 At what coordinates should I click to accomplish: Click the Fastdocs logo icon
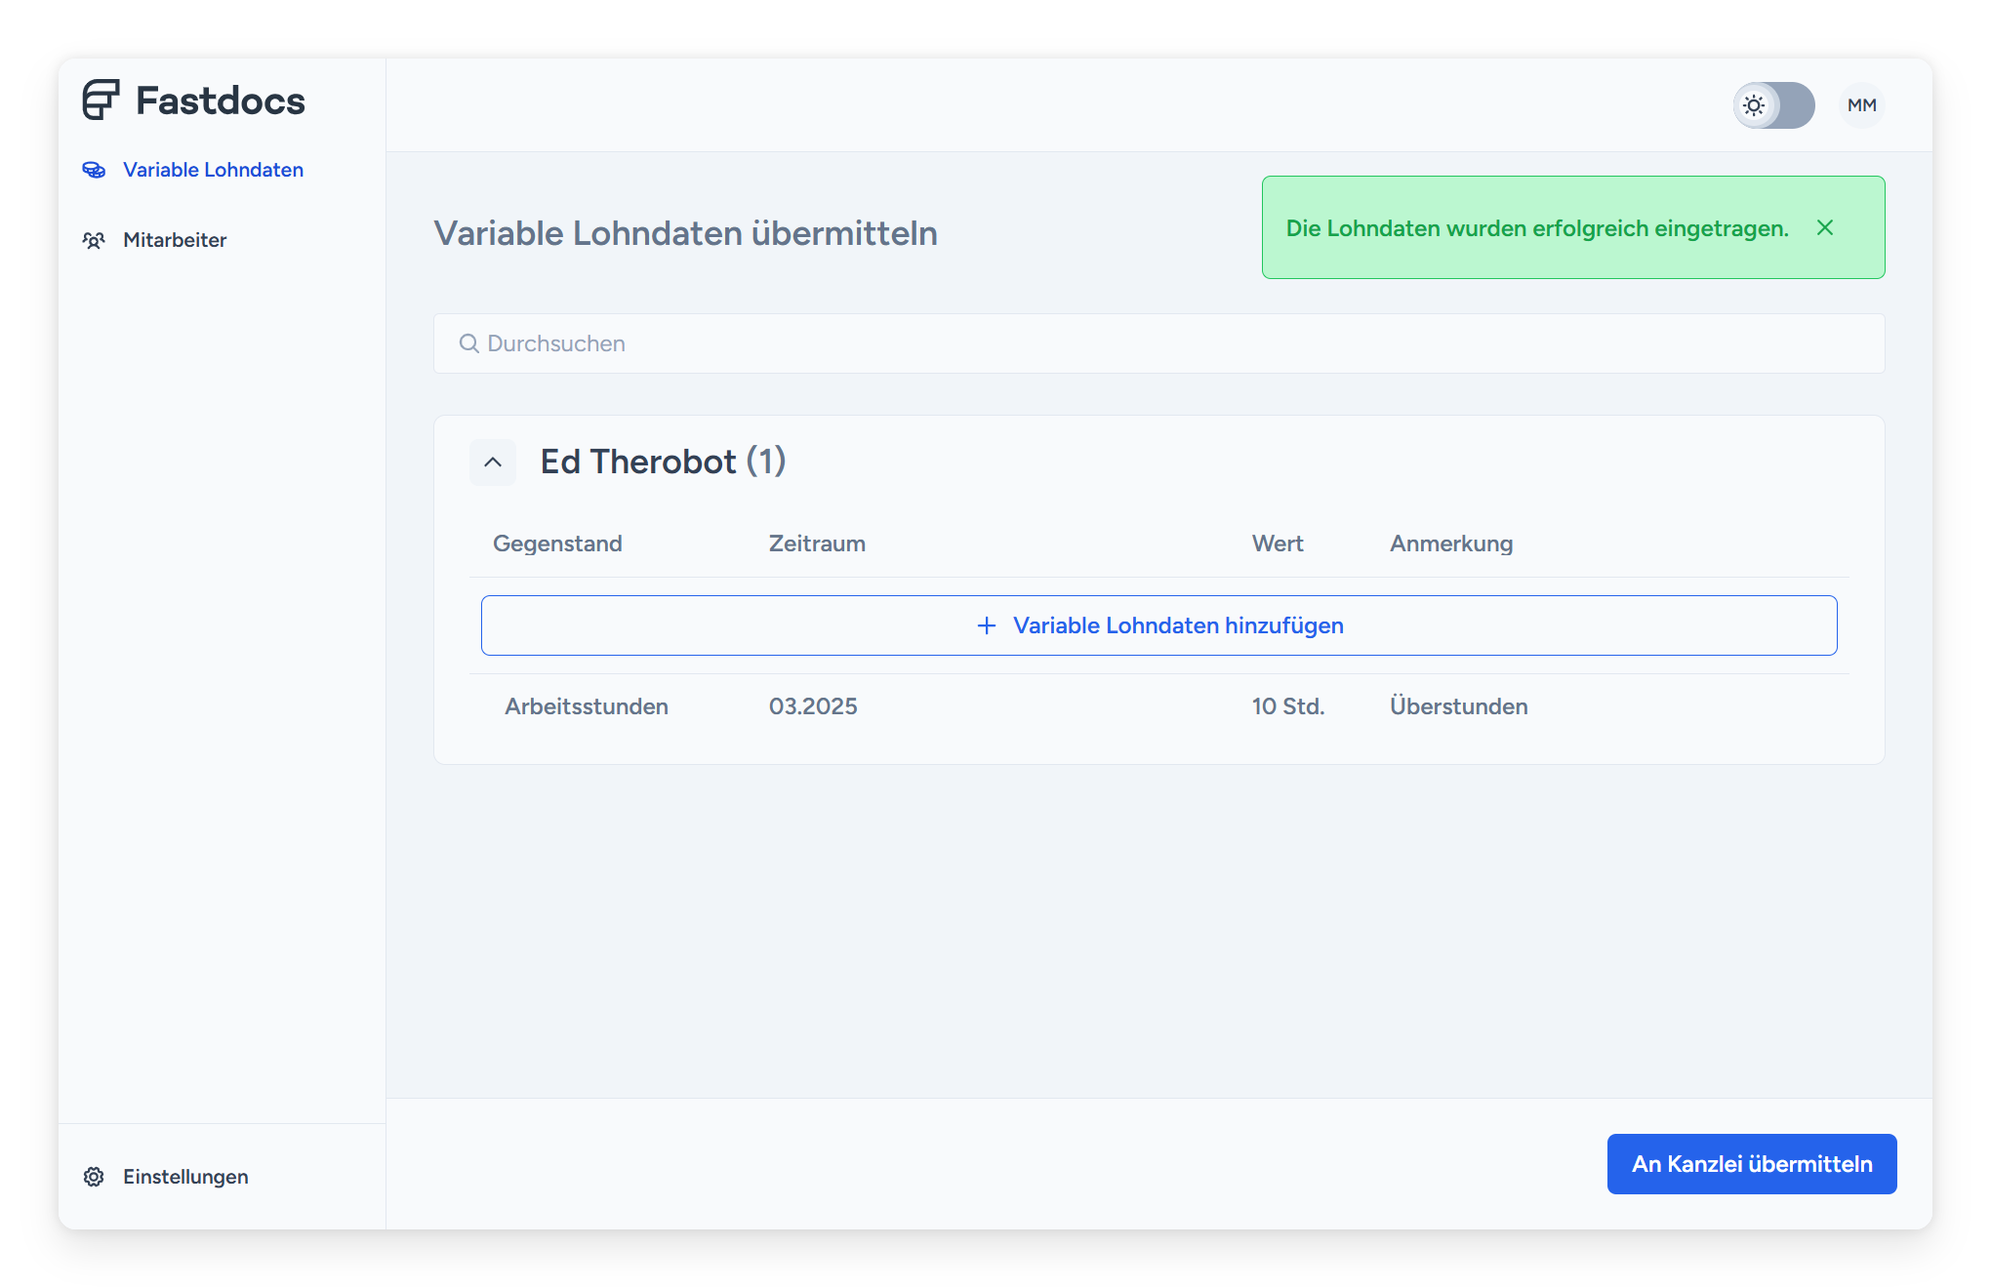pos(101,100)
